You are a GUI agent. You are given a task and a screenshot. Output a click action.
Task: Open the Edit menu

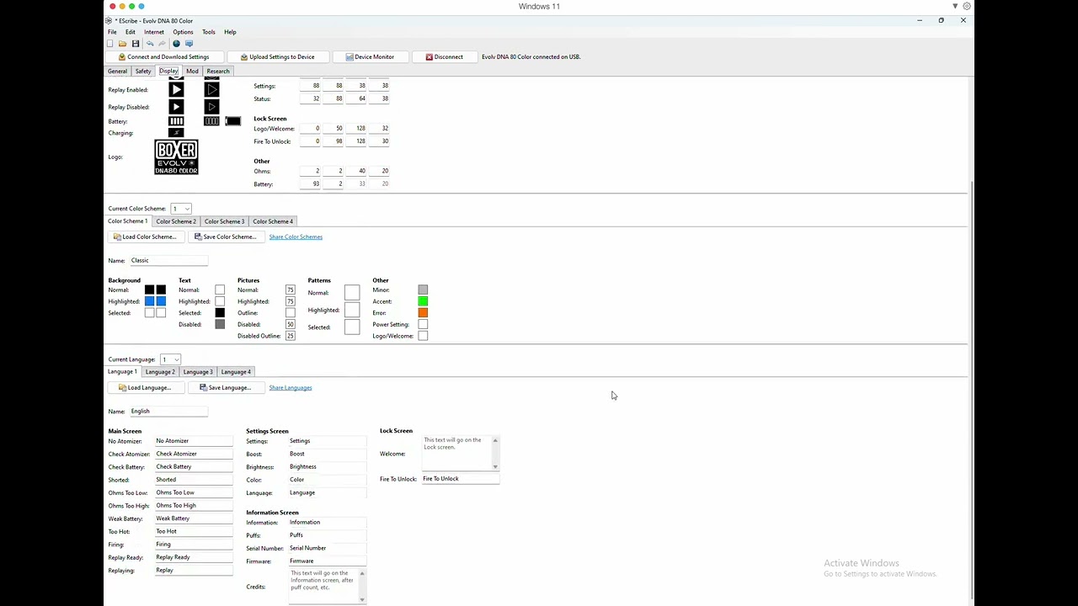(x=131, y=32)
